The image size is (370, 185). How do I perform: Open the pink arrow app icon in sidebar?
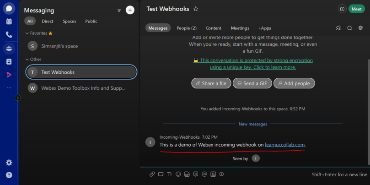(x=9, y=75)
